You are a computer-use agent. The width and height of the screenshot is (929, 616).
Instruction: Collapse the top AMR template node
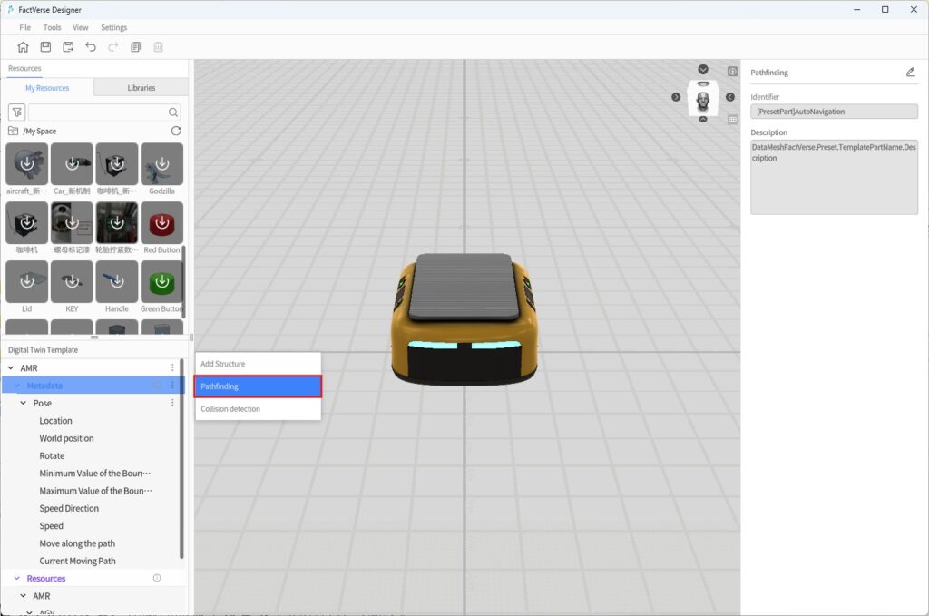click(11, 368)
